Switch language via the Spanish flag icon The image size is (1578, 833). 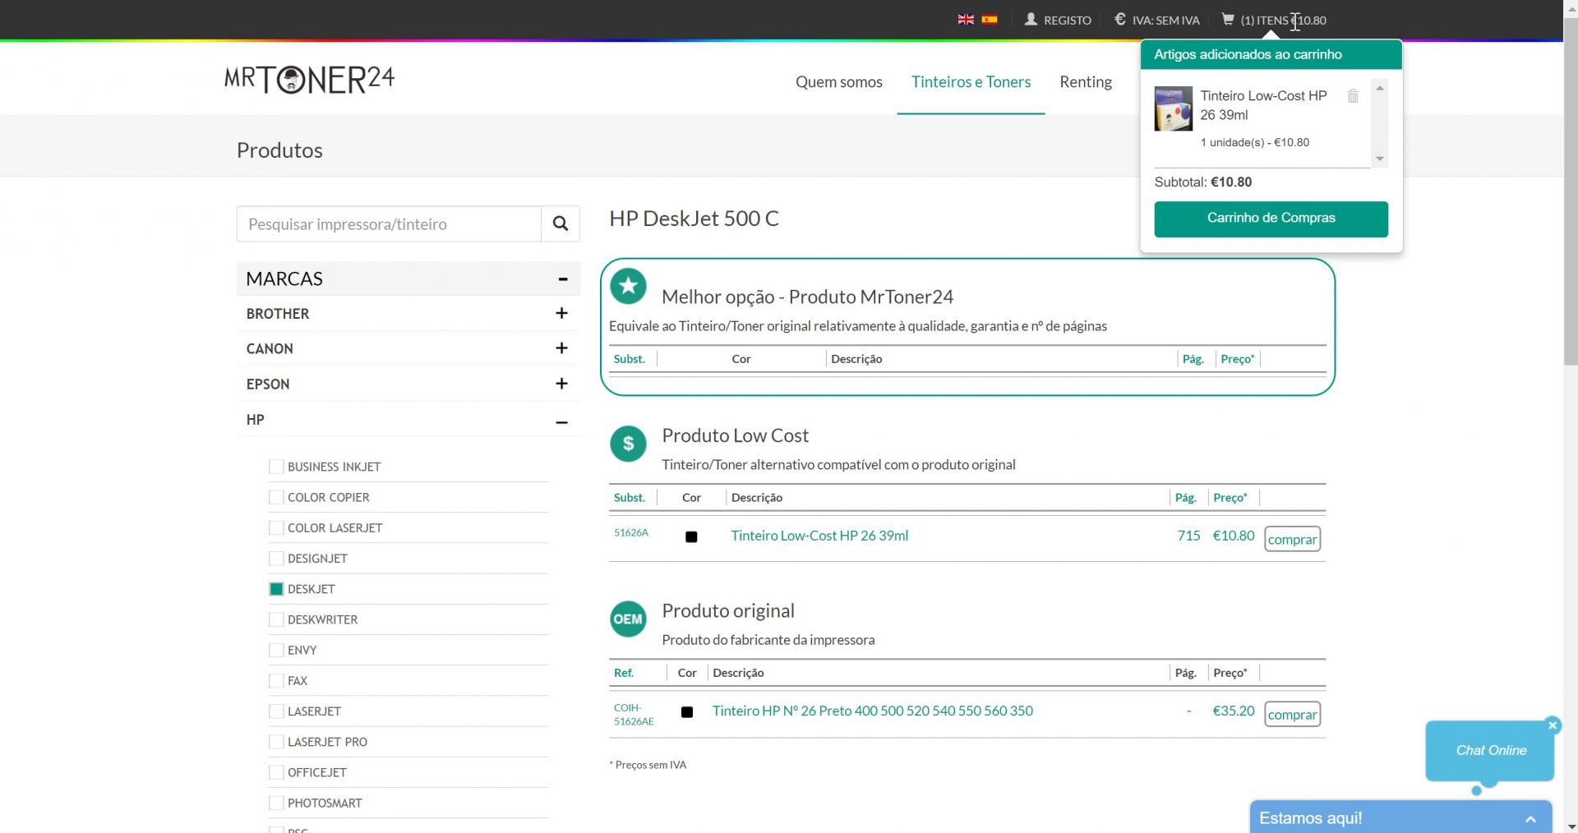click(x=990, y=20)
